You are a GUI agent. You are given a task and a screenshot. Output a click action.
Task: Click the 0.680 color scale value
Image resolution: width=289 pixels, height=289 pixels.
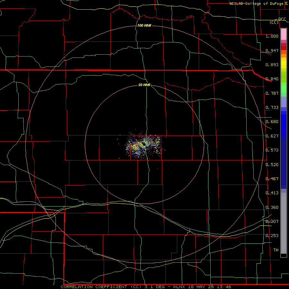272,122
